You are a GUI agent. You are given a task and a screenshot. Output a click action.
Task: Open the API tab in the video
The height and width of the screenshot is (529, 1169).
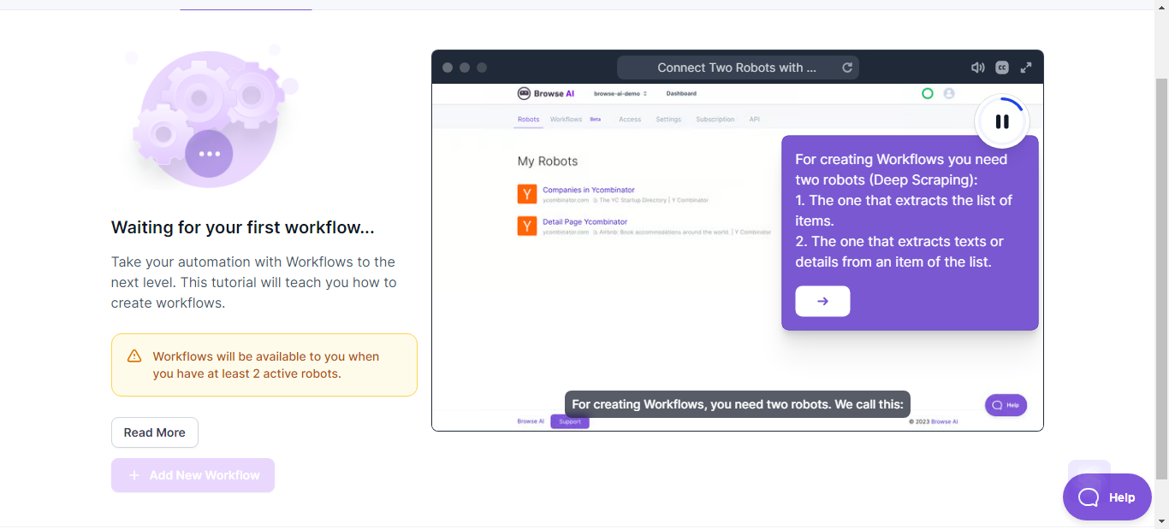(754, 120)
